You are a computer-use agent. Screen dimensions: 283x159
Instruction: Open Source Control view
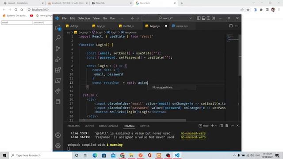point(58,49)
